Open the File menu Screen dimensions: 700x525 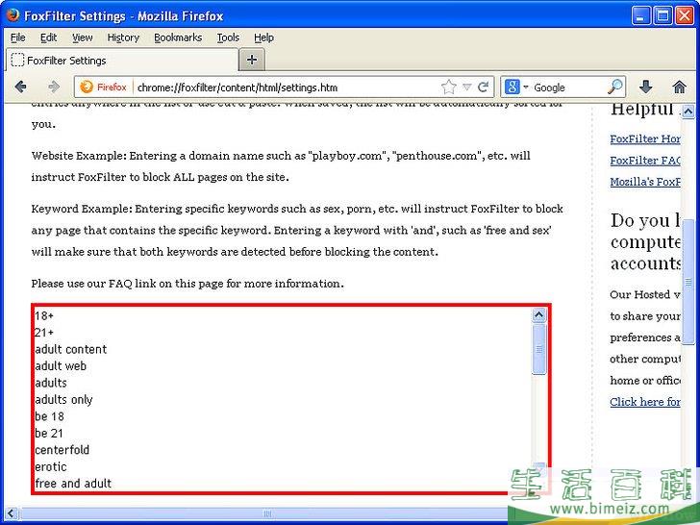18,37
